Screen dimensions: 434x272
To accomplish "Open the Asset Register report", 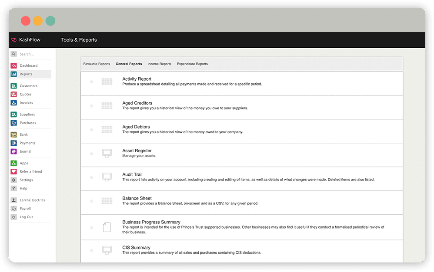I will 137,151.
